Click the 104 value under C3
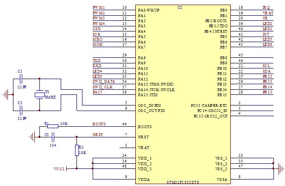The width and height of the screenshot is (285, 186). (x=53, y=145)
